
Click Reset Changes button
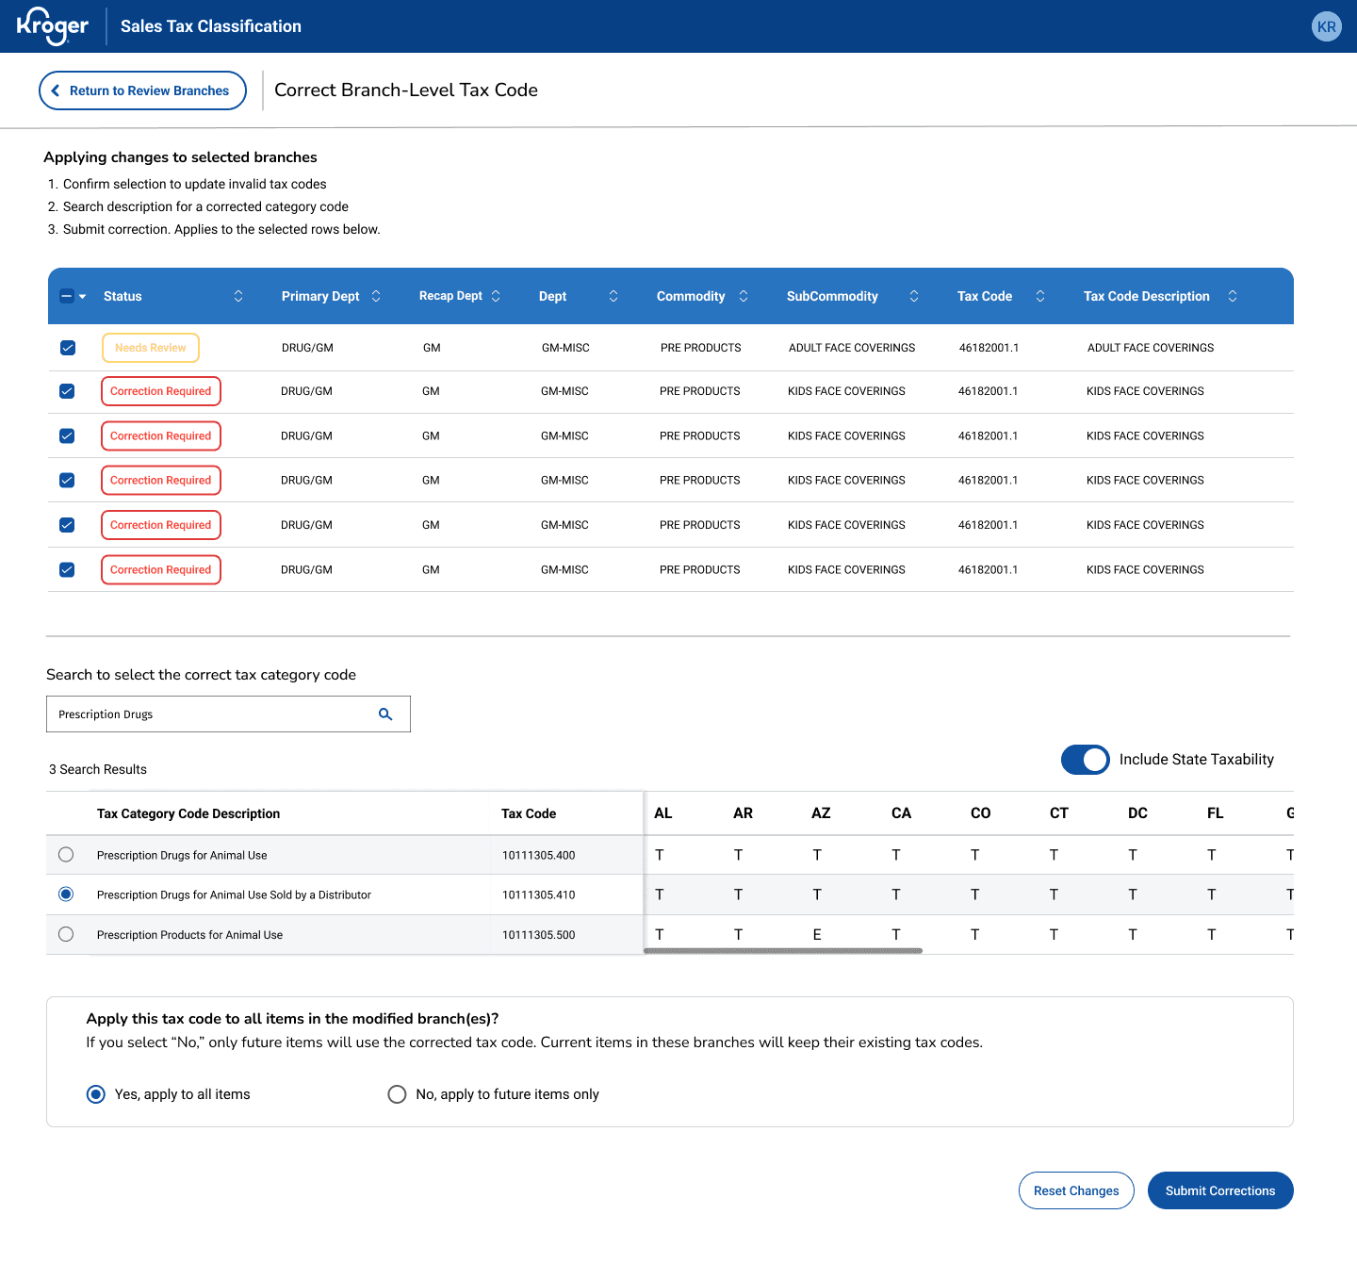1076,1190
